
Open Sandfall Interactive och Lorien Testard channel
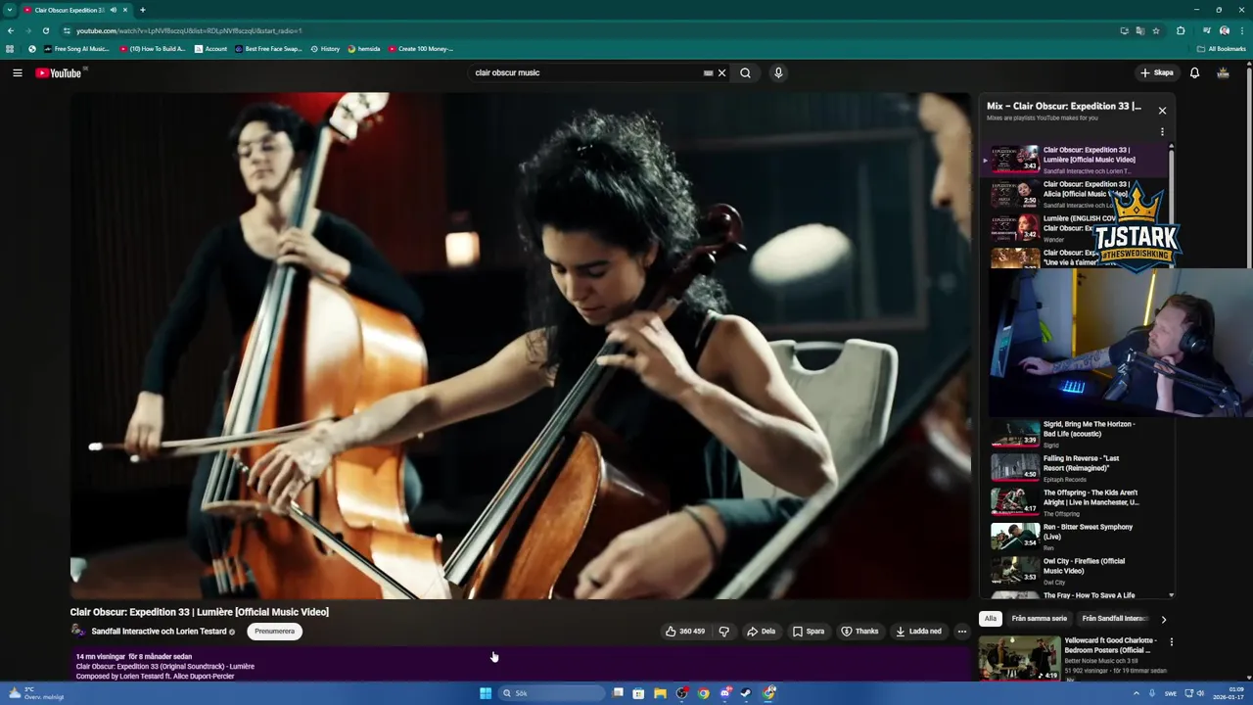click(159, 632)
